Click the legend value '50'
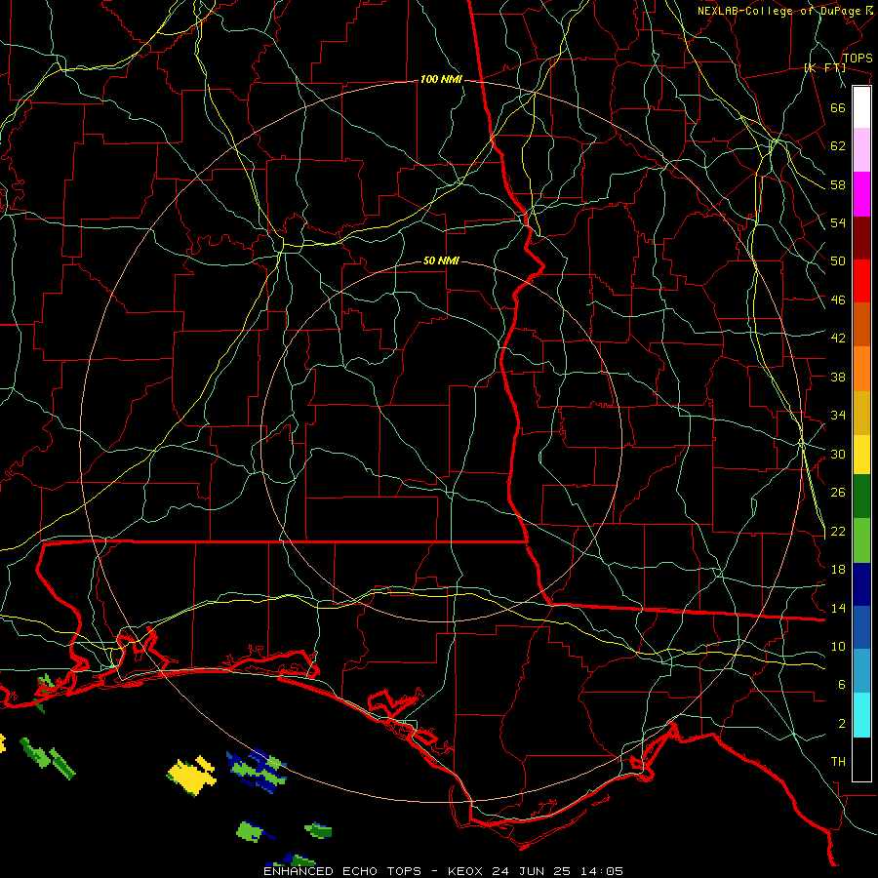 (838, 261)
